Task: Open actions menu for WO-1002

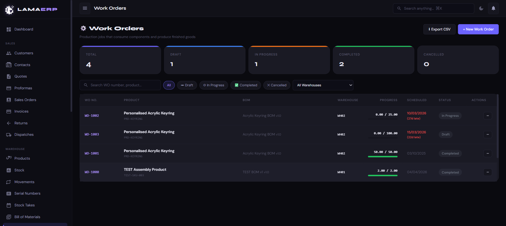Action: coord(487,116)
